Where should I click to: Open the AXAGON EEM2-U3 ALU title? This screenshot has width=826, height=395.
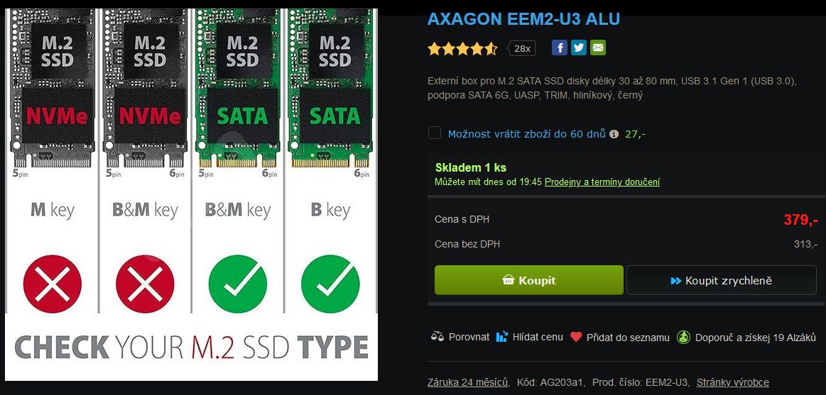point(523,19)
